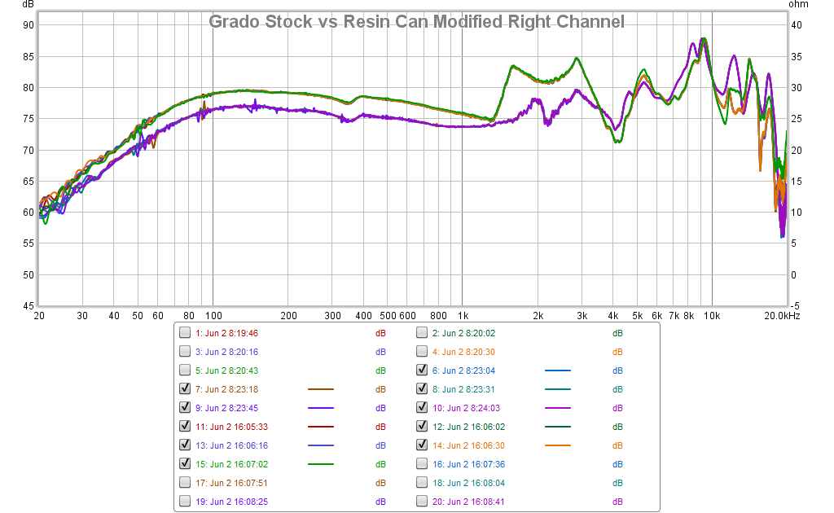
Task: Click the label '19: Jun 2 16:08:25'
Action: 232,502
